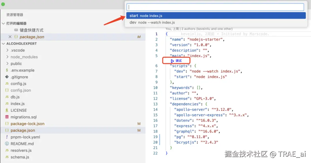Click the keyboard icon beside 键盘快捷方式

(x=16, y=30)
